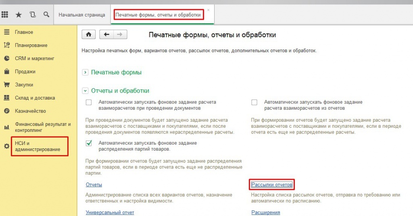Click the search magnifier icon

click(x=46, y=15)
